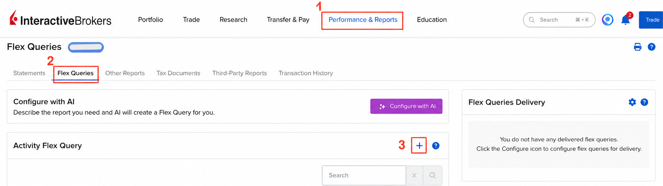The height and width of the screenshot is (186, 663).
Task: Open the Transfer & Pay menu
Action: pos(288,20)
